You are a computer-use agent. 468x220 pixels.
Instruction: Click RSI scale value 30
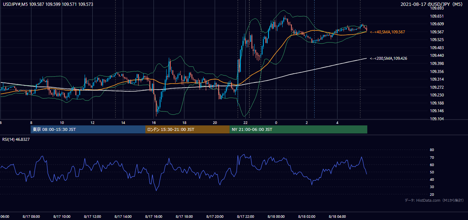point(432,187)
